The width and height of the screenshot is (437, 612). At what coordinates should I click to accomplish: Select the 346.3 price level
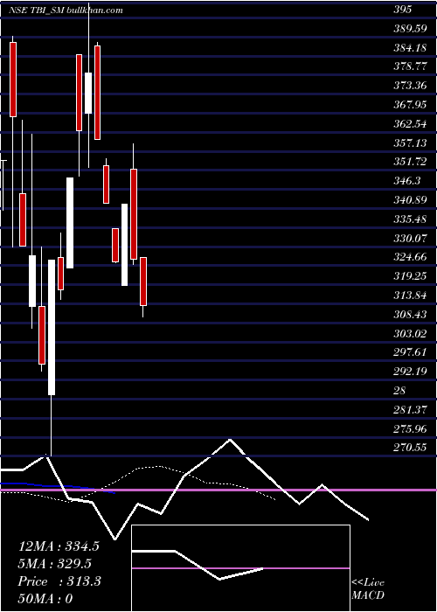click(406, 181)
